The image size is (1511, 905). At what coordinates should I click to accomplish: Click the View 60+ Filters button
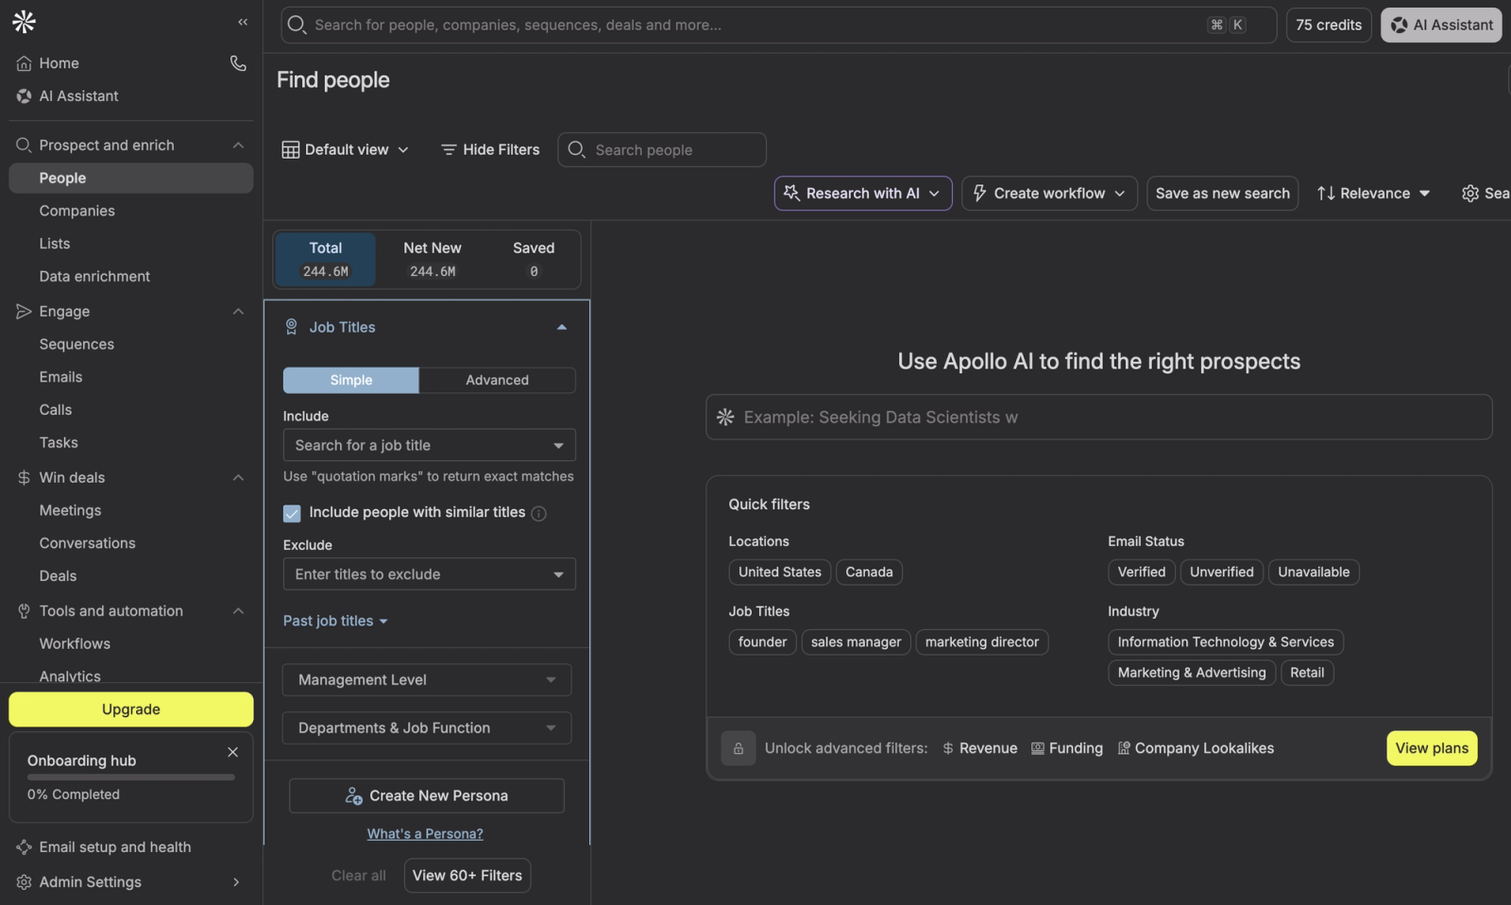click(467, 876)
